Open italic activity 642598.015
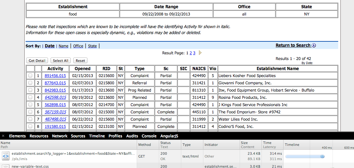This screenshot has width=354, height=168. [x=55, y=97]
